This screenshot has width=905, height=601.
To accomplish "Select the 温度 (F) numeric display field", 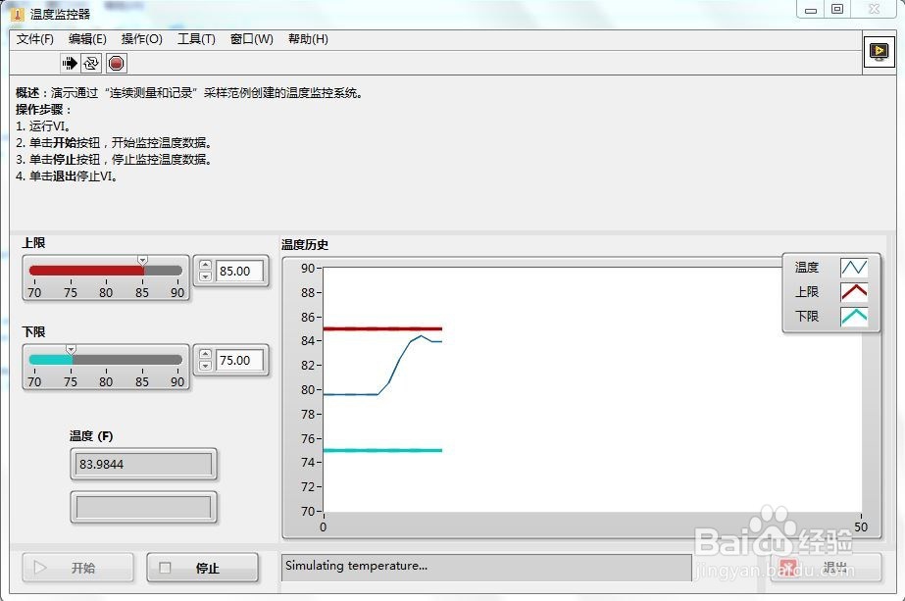I will point(143,464).
